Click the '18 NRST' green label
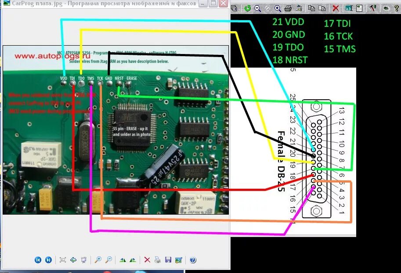Viewport: 401px width, 273px height. [x=290, y=60]
